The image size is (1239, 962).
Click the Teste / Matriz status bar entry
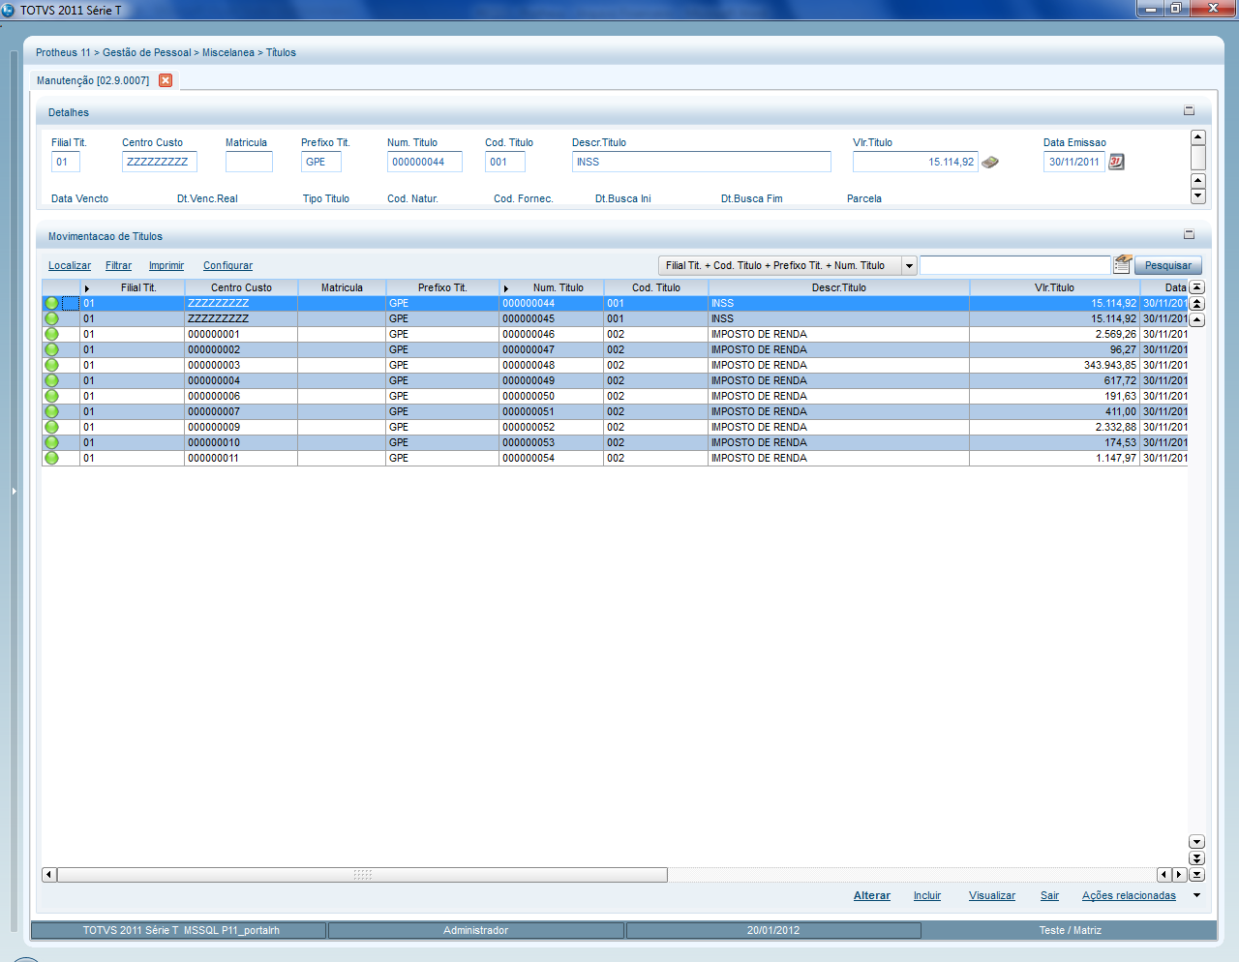tap(1070, 930)
